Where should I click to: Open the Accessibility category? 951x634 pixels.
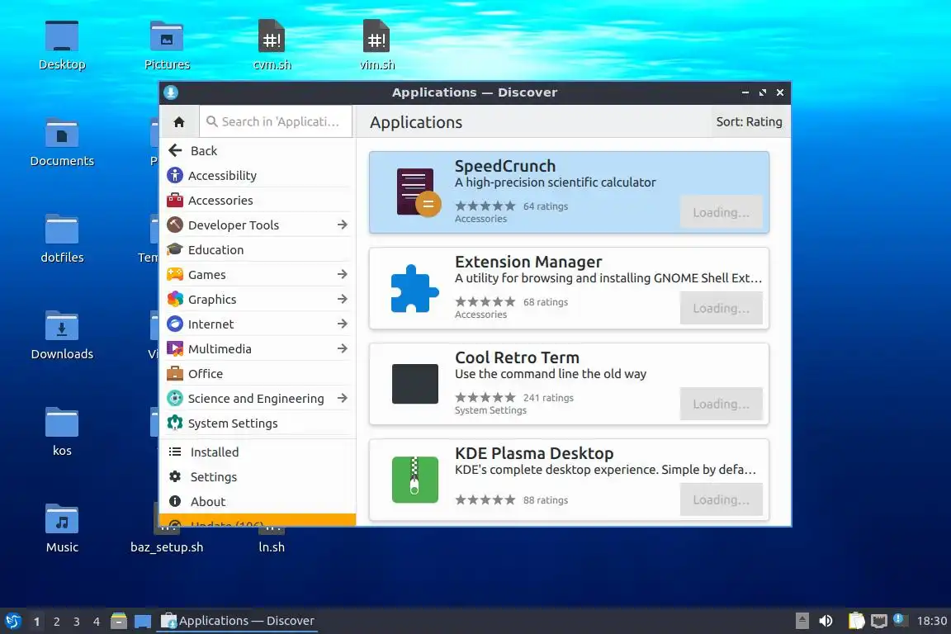(x=258, y=175)
